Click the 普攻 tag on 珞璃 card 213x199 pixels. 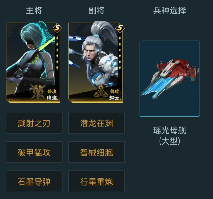click(x=52, y=92)
